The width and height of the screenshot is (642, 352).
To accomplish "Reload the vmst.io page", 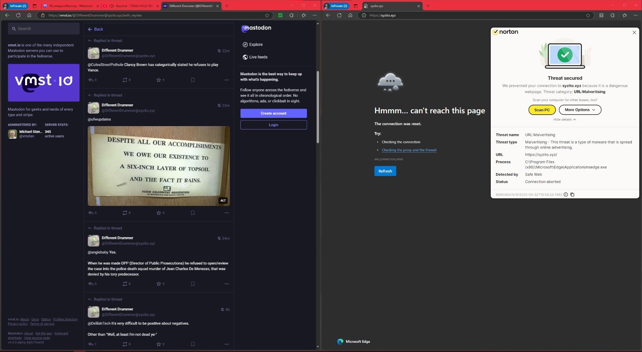I will (18, 15).
